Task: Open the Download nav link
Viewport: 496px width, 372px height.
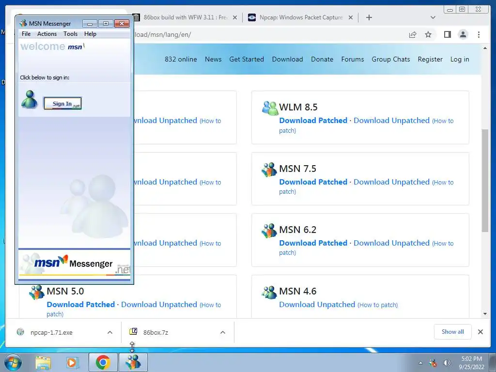Action: [x=287, y=59]
